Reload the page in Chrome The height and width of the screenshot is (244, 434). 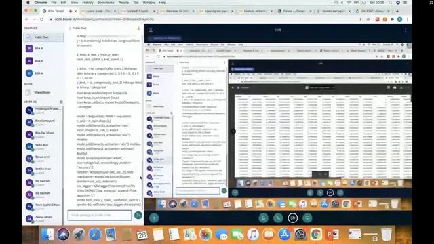click(x=42, y=20)
